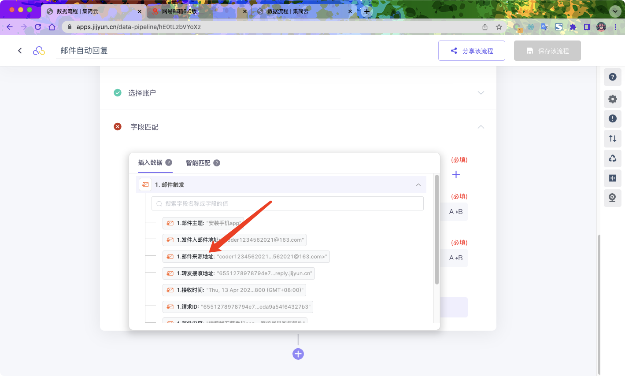Screen dimensions: 625x376
Task: Open the settings gear in right sidebar
Action: point(612,99)
